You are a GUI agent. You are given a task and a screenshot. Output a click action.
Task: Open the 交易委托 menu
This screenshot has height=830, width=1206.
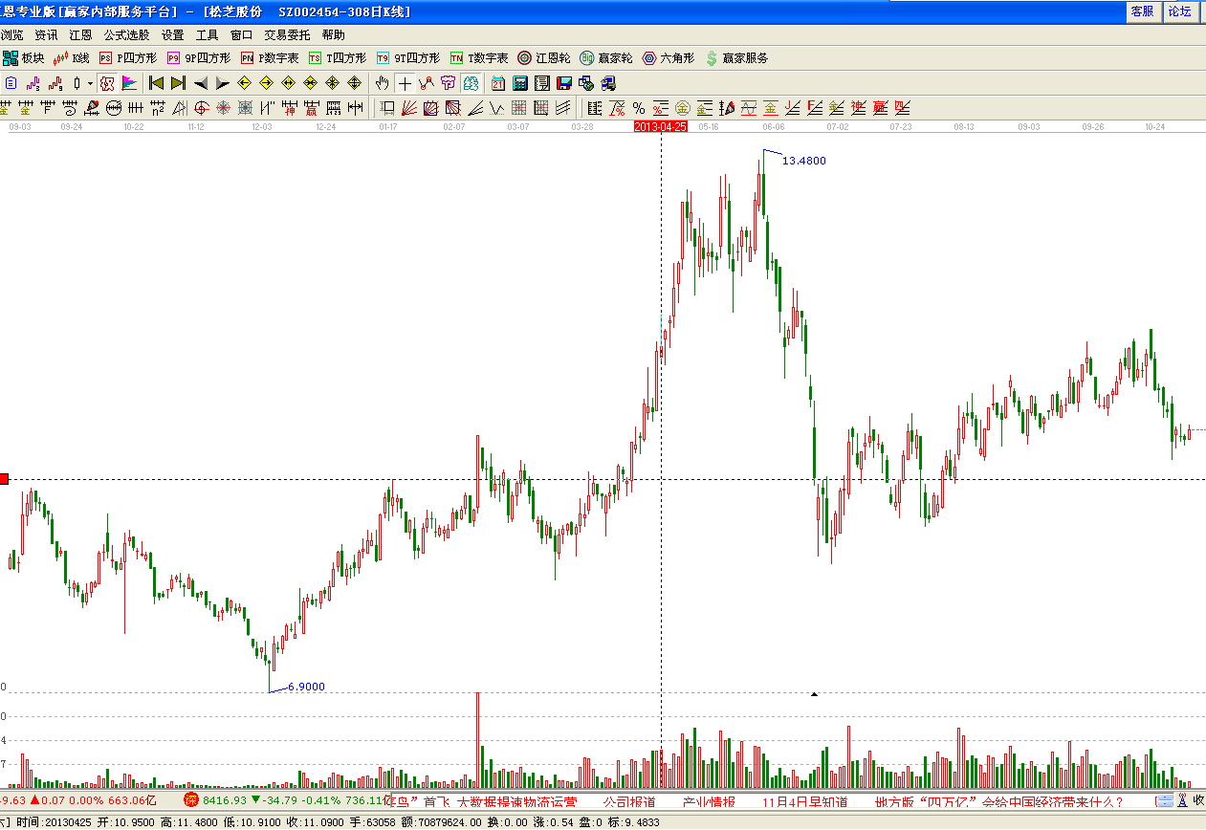tap(287, 34)
